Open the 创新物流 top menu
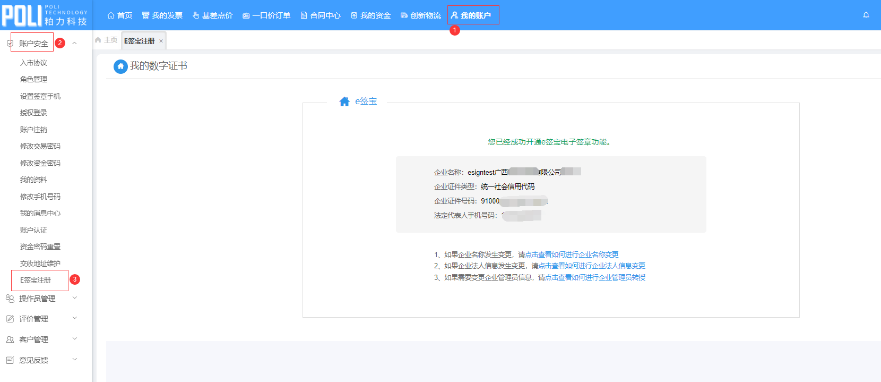The width and height of the screenshot is (881, 382). (421, 15)
